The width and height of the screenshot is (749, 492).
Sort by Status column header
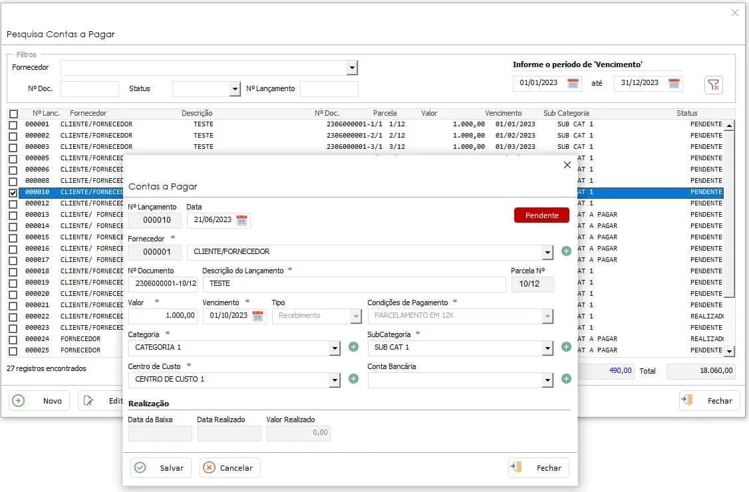point(686,113)
